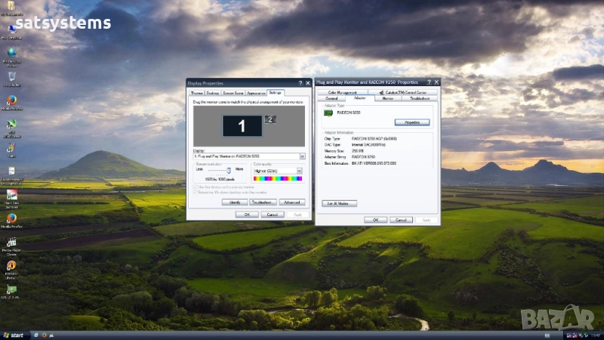Viewport: 604px width, 340px height.
Task: Launch Media Player Classic from desktop
Action: pos(11,243)
